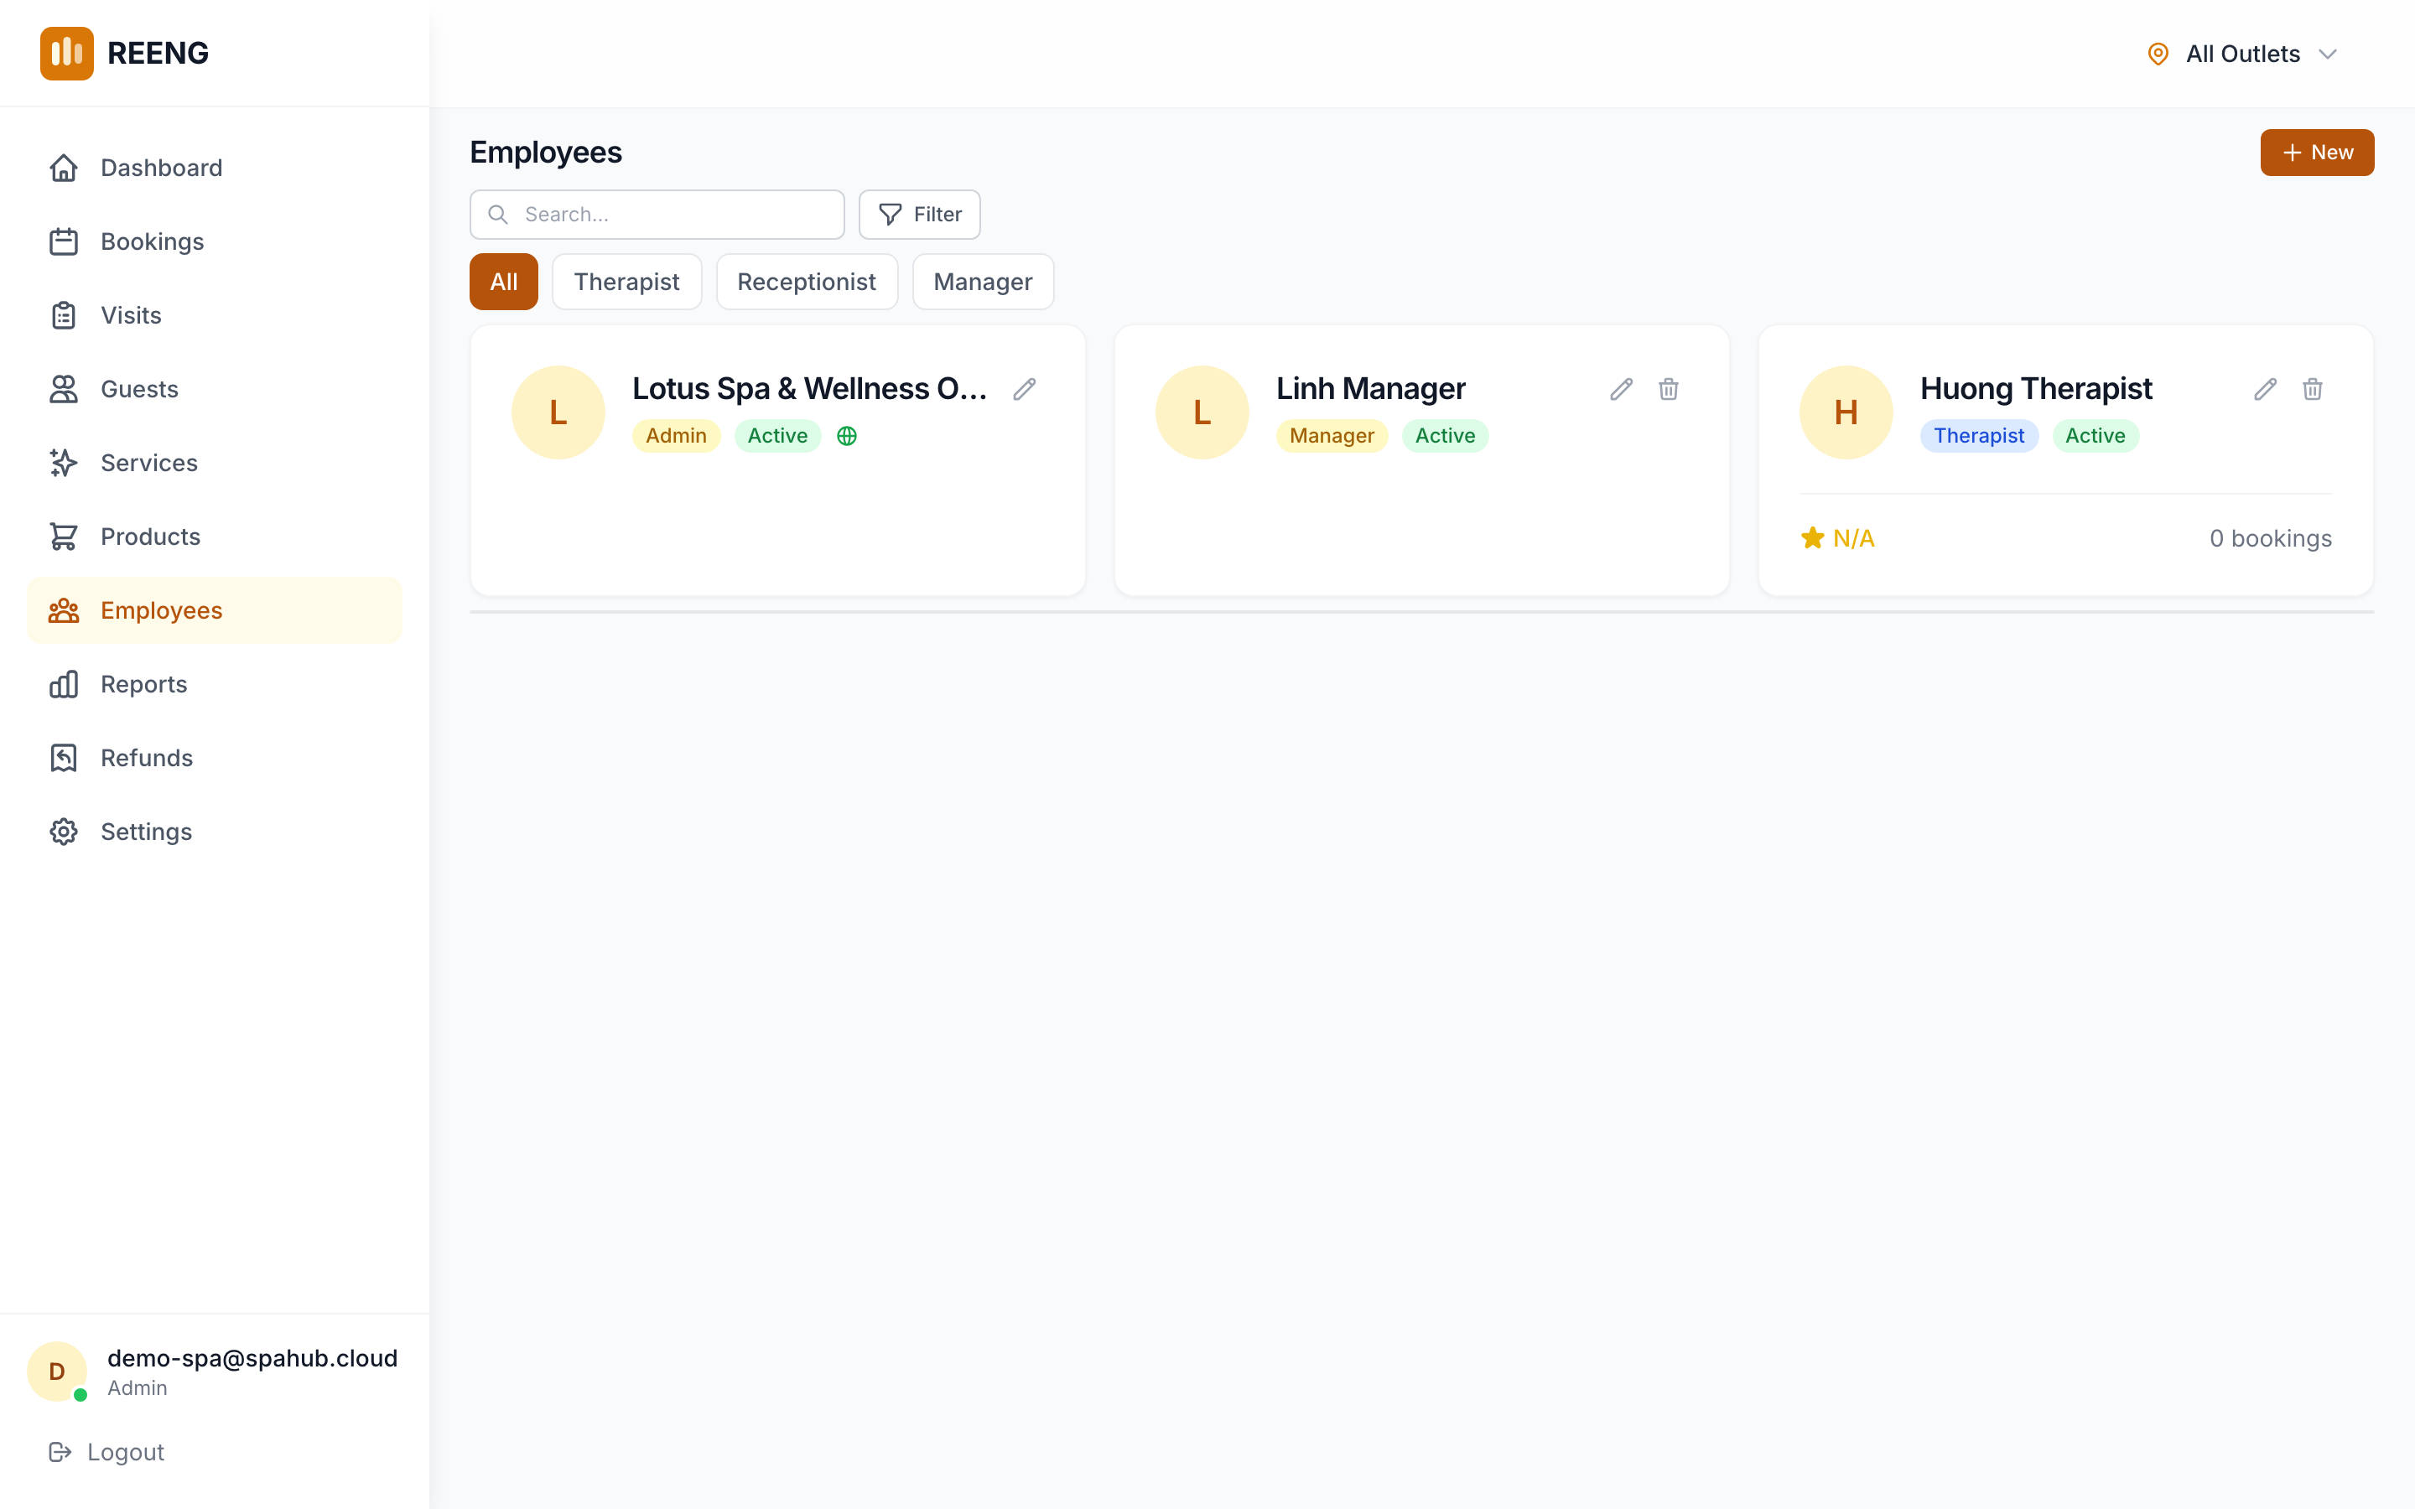The image size is (2415, 1509).
Task: Open the Reports sidebar item
Action: 143,685
